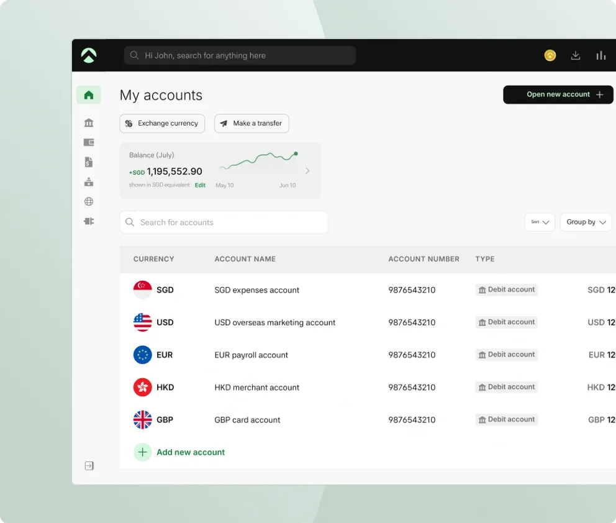Click magnifier icon in accounts search
This screenshot has height=523, width=616.
pyautogui.click(x=130, y=222)
